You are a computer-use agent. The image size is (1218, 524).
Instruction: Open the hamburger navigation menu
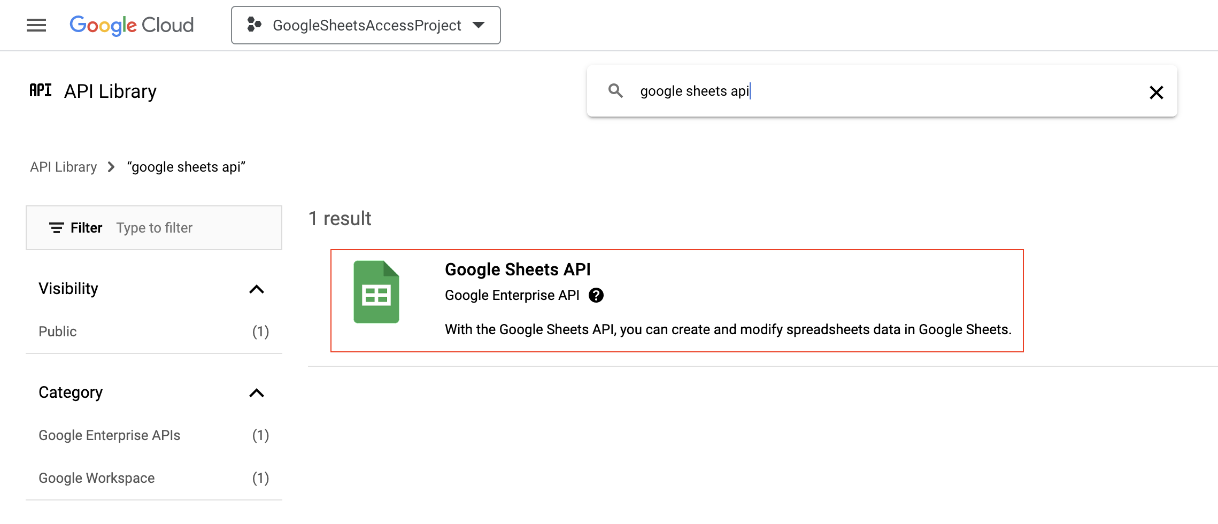(36, 25)
